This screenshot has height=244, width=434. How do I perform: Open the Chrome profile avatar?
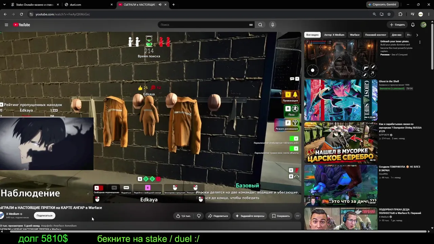pos(421,14)
